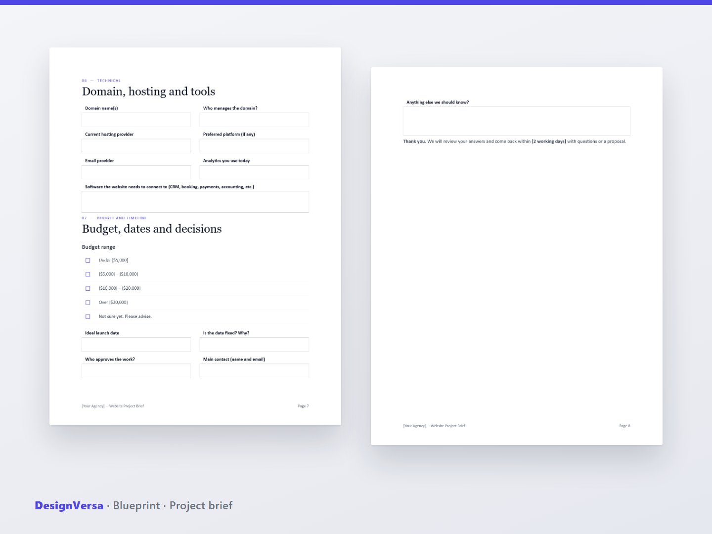Click the 'Preferred platform (if any)' field
Viewport: 712px width, 534px height.
pos(254,146)
